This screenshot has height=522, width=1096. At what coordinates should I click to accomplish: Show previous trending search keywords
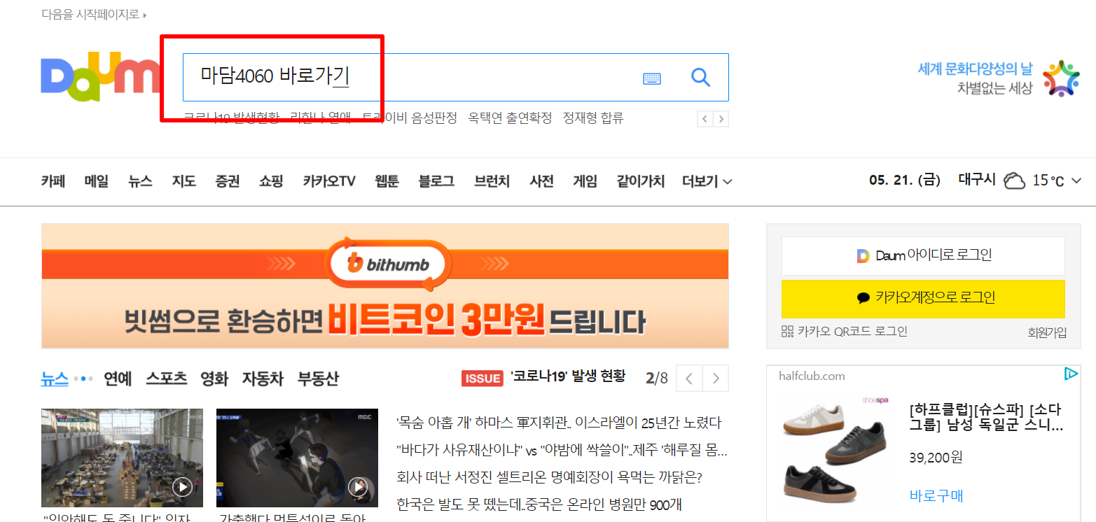[705, 118]
